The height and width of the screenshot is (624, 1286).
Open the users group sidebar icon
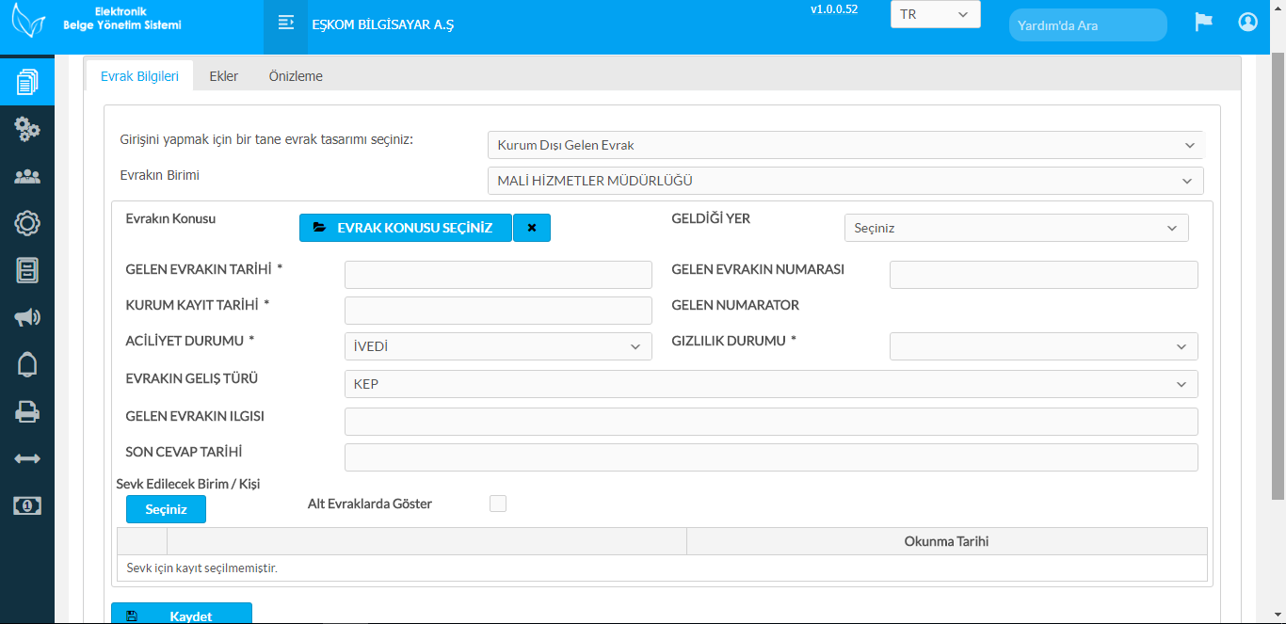[x=27, y=176]
